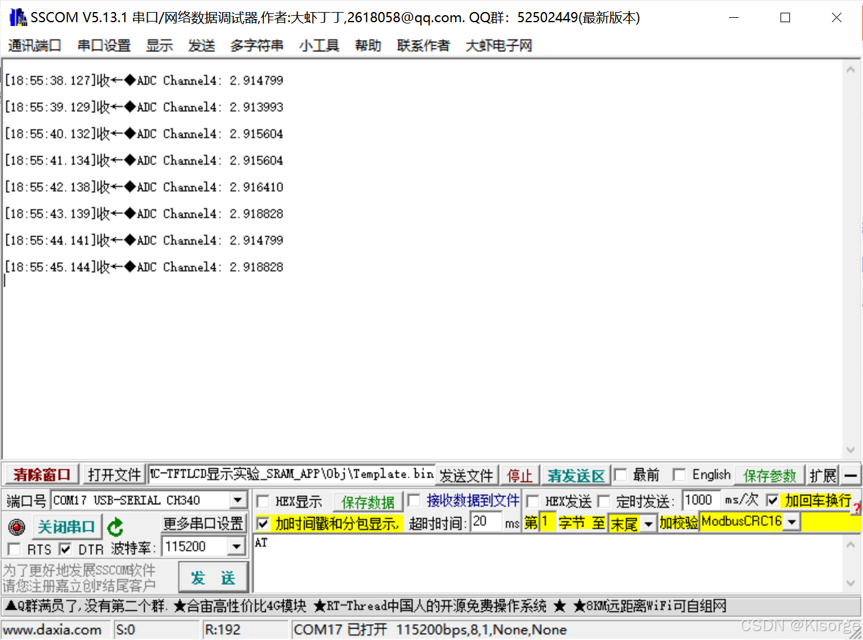Open the 发送 menu
This screenshot has height=640, width=863.
point(202,46)
